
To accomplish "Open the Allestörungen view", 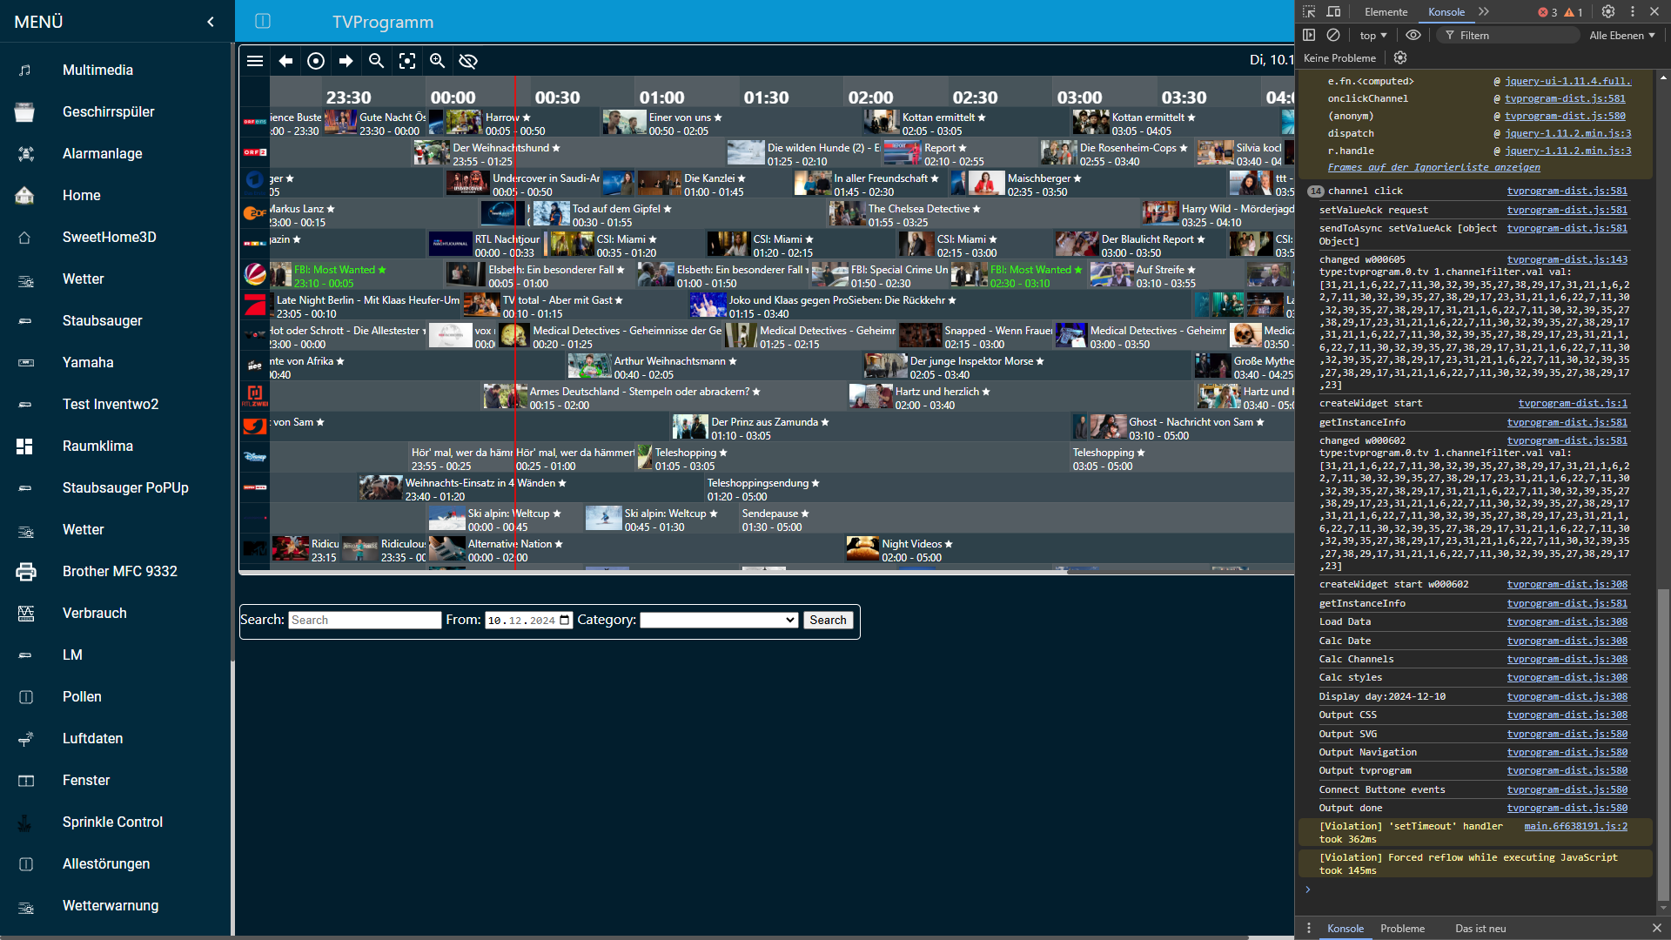I will point(106,863).
